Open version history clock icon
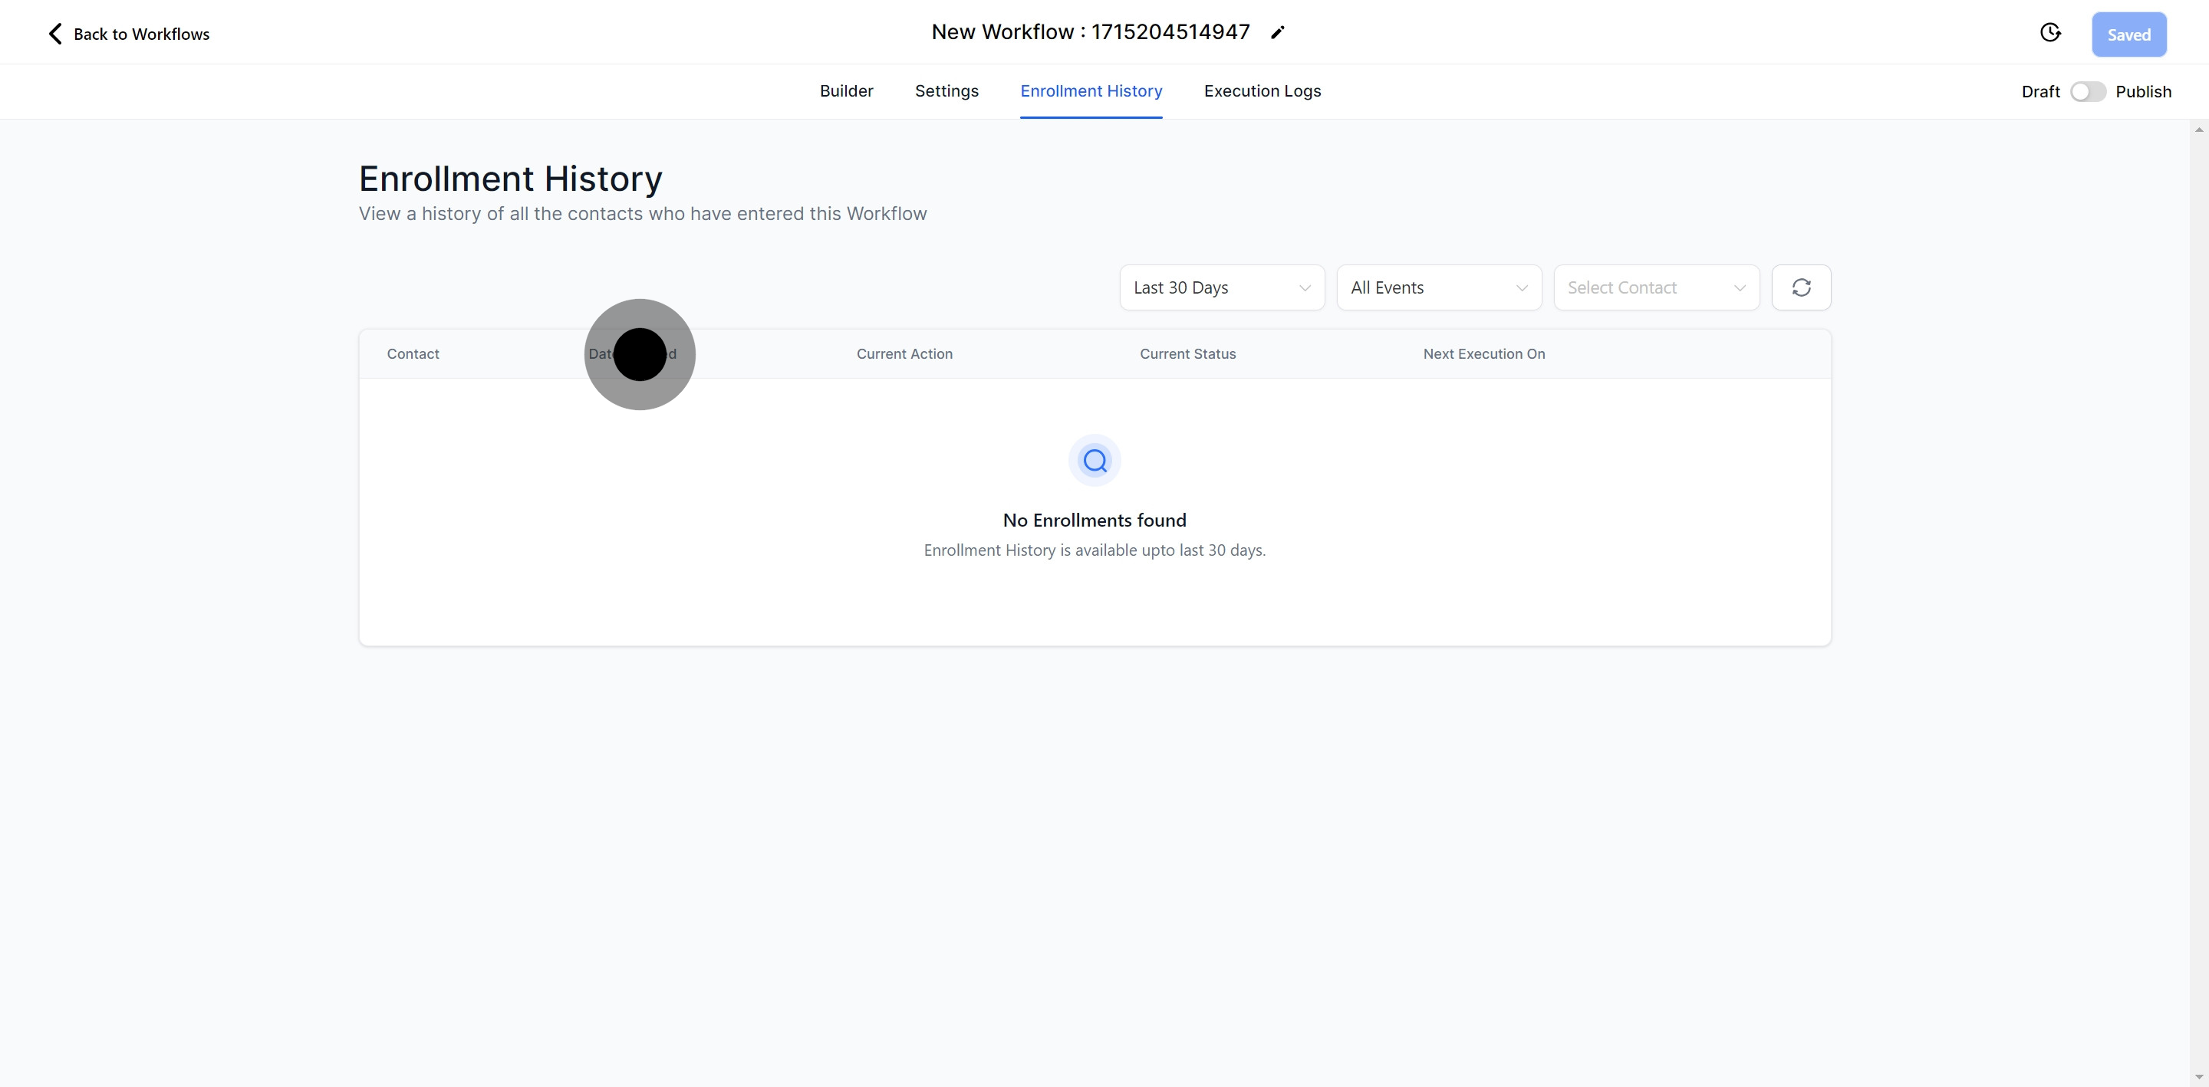The image size is (2209, 1087). pyautogui.click(x=2049, y=32)
